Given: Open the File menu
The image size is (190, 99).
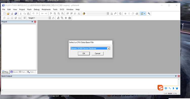Looking at the screenshot, I should (x=4, y=9).
